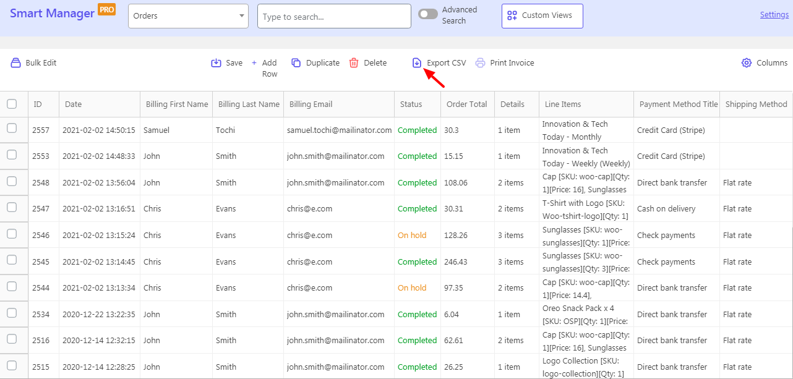Click Completed status for order 2557
The height and width of the screenshot is (379, 793).
pos(417,130)
